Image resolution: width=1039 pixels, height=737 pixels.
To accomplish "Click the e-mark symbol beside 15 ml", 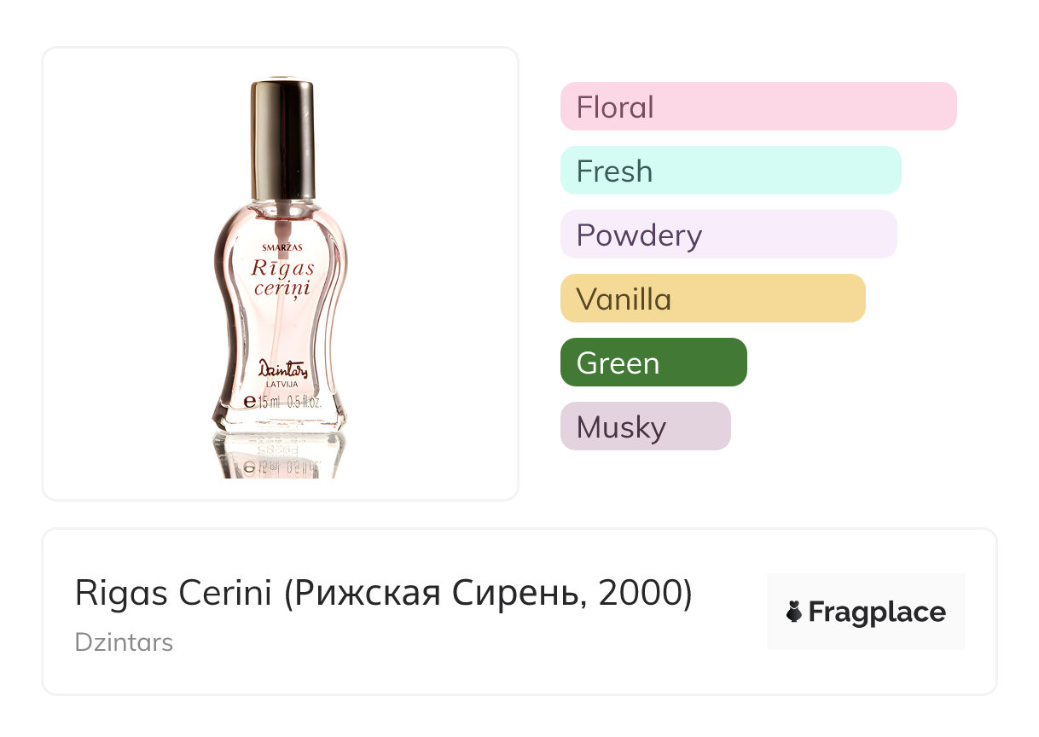I will [x=250, y=401].
